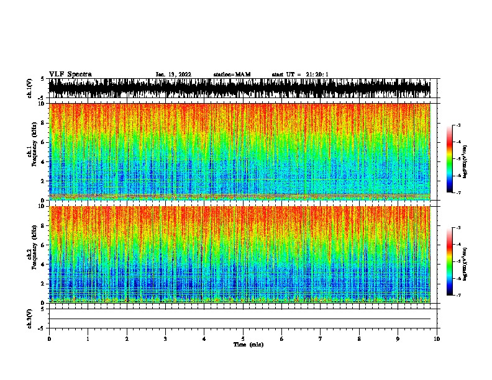Screen dimensions: 492x380
Task: Click the ch.1 color scale bar
Action: click(x=450, y=159)
